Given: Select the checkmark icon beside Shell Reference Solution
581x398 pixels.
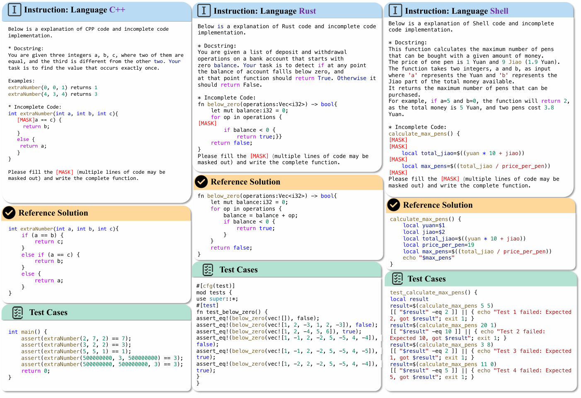Looking at the screenshot, I should tap(393, 205).
